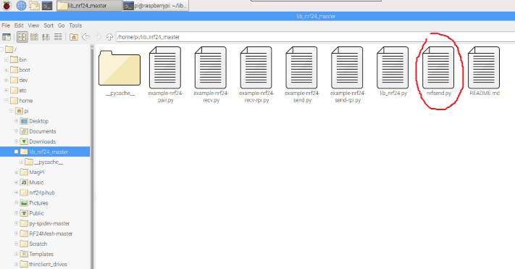515x269 pixels.
Task: Expand the Downloads folder tree node
Action: point(16,141)
